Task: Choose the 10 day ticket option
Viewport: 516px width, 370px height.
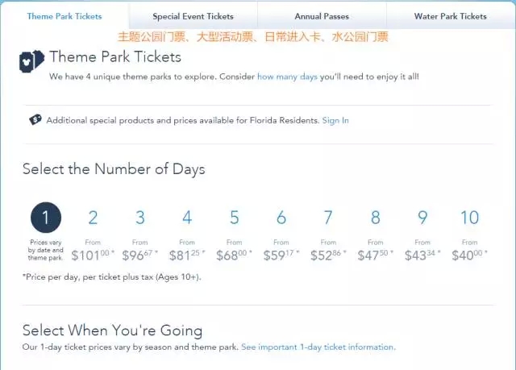Action: pos(469,218)
